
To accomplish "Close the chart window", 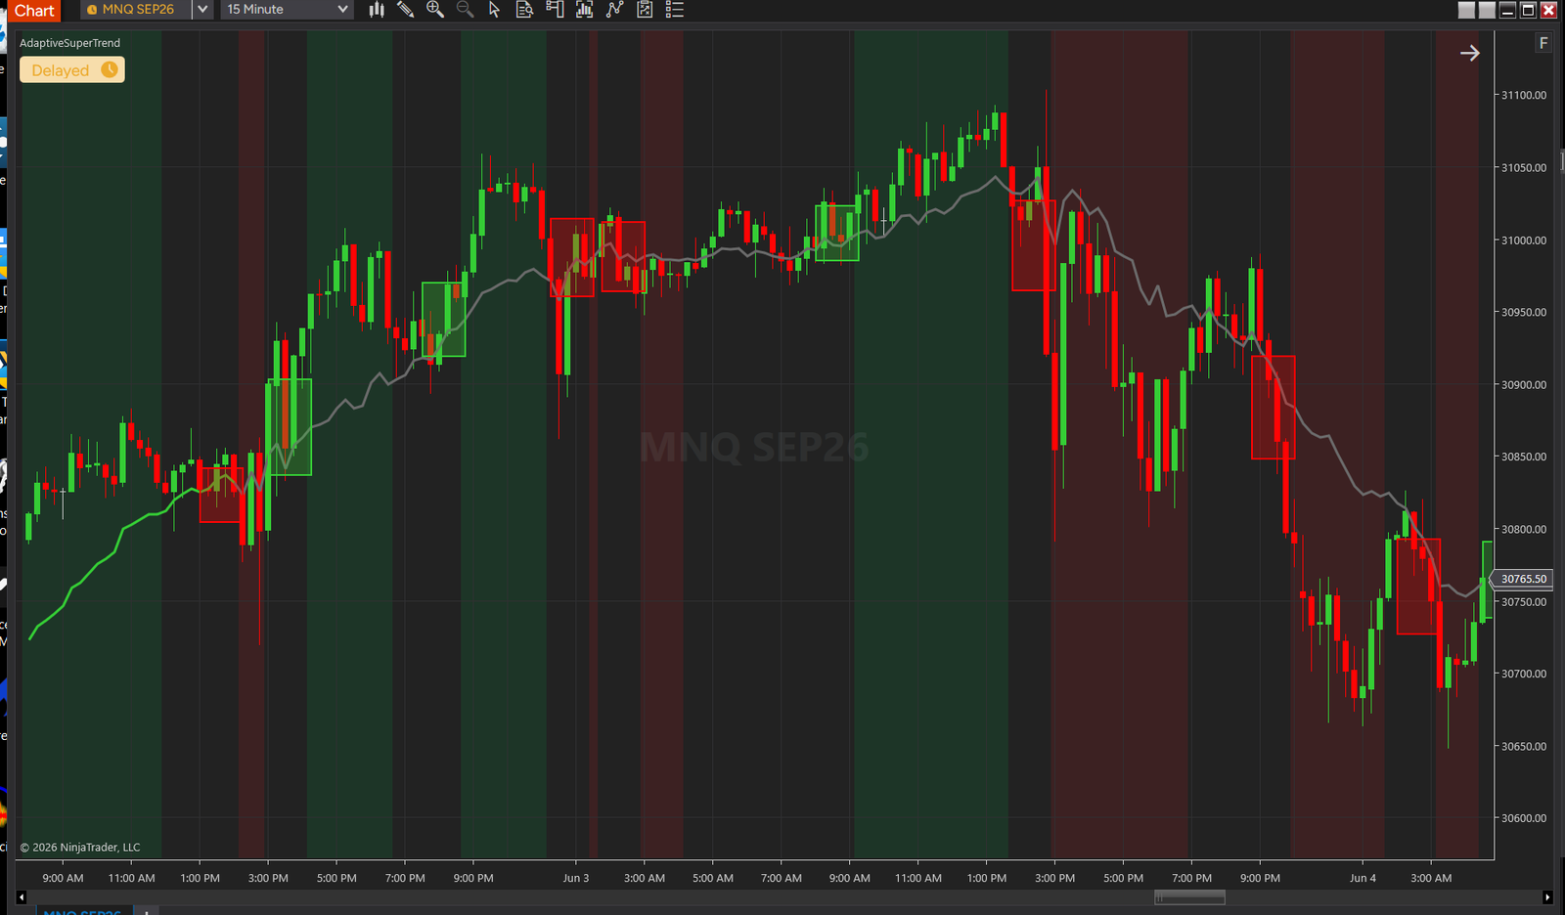I will (x=1548, y=10).
